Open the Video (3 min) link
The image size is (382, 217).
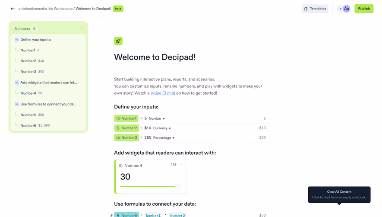163,93
